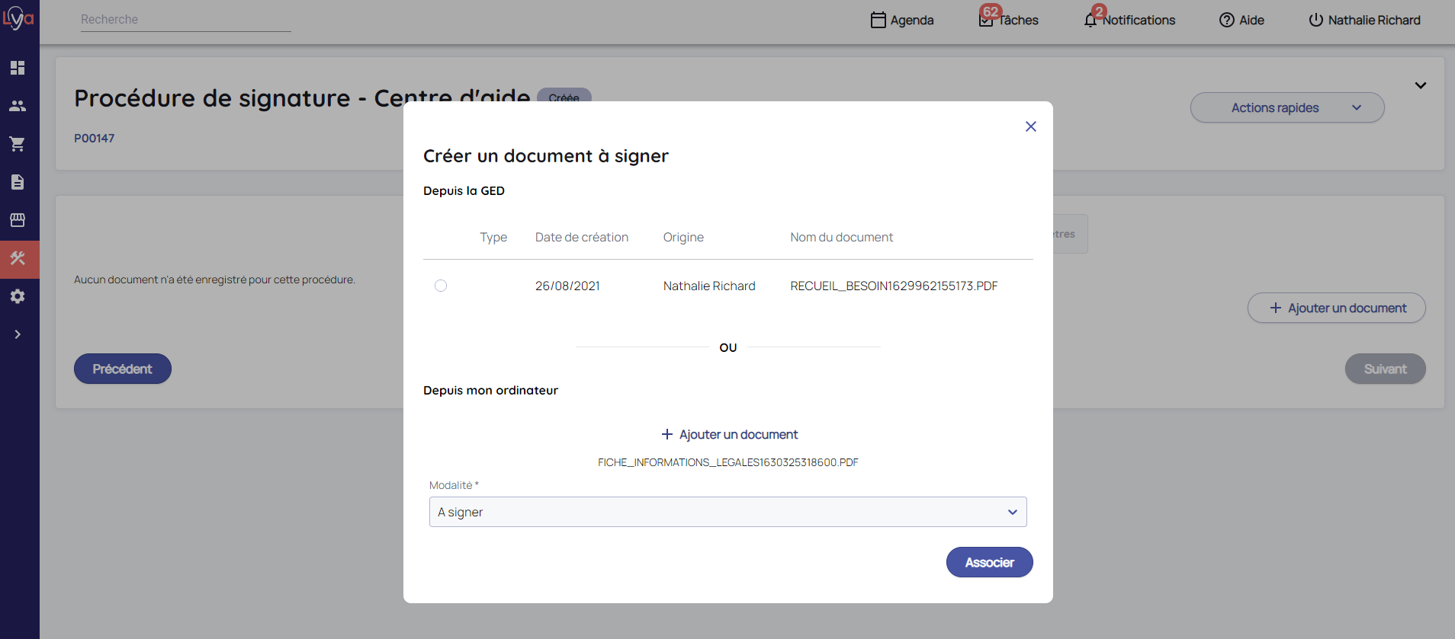Collapse the procedure header chevron

tap(1420, 85)
